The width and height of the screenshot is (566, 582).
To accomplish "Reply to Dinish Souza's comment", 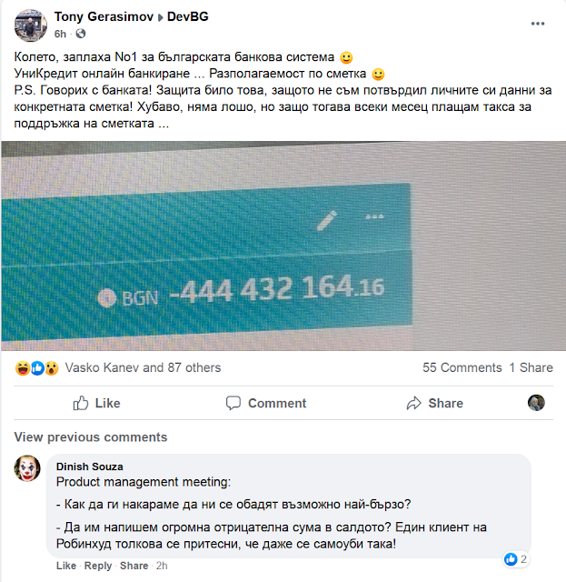I will point(98,566).
